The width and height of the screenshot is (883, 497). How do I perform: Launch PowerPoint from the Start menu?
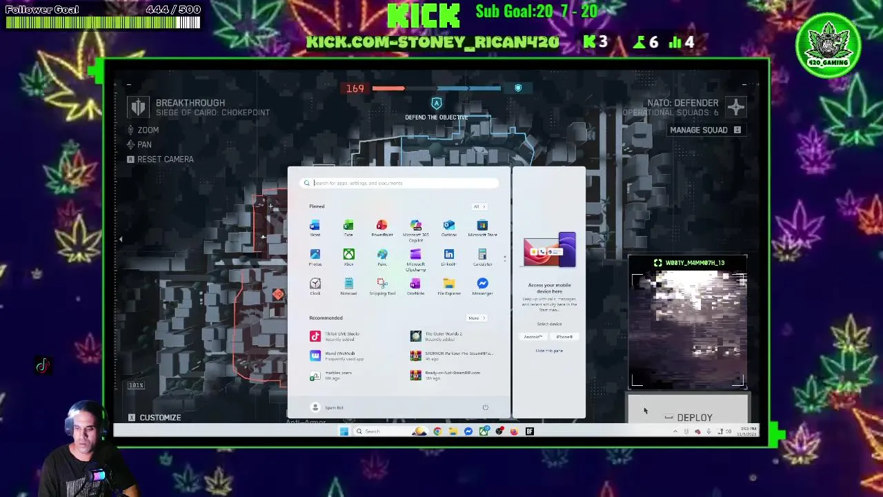(381, 228)
